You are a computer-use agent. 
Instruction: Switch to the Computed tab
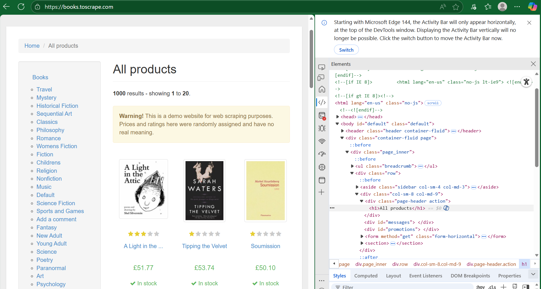(366, 276)
